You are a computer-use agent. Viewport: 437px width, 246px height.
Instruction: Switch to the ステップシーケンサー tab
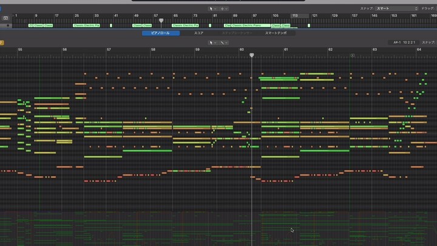237,33
